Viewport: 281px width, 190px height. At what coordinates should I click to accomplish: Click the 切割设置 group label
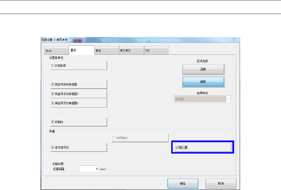58,164
